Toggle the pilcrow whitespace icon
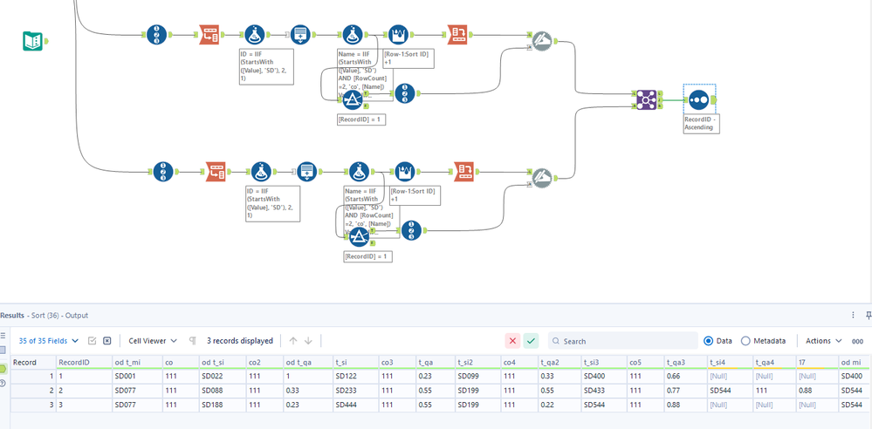The height and width of the screenshot is (429, 872). point(192,341)
